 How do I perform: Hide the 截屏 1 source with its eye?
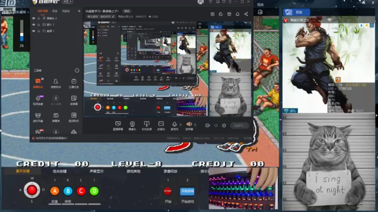[x=34, y=31]
